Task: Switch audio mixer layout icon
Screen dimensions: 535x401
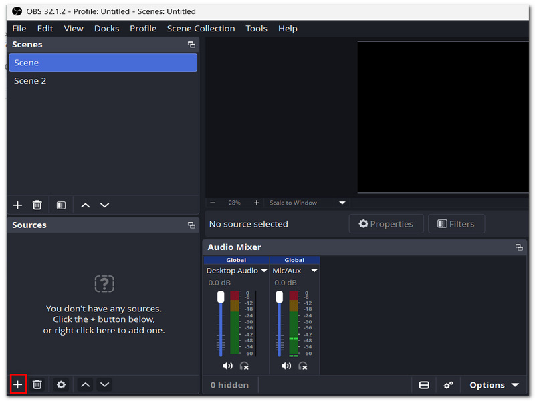Action: point(424,385)
